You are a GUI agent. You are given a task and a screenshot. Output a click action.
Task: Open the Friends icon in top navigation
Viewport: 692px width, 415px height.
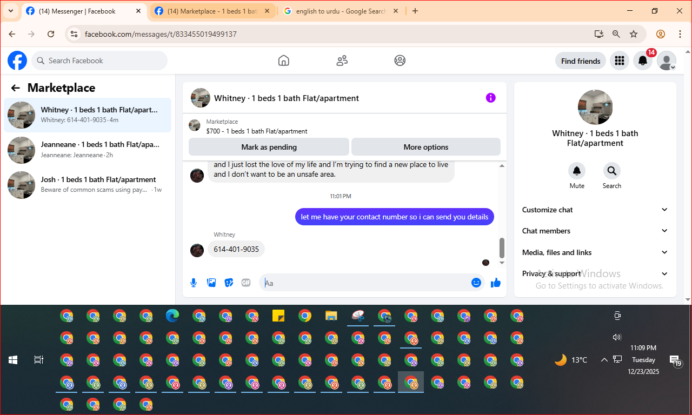pyautogui.click(x=342, y=61)
